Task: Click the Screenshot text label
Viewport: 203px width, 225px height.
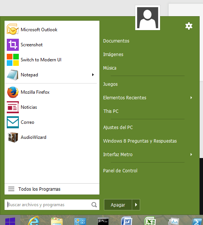Action: [32, 45]
